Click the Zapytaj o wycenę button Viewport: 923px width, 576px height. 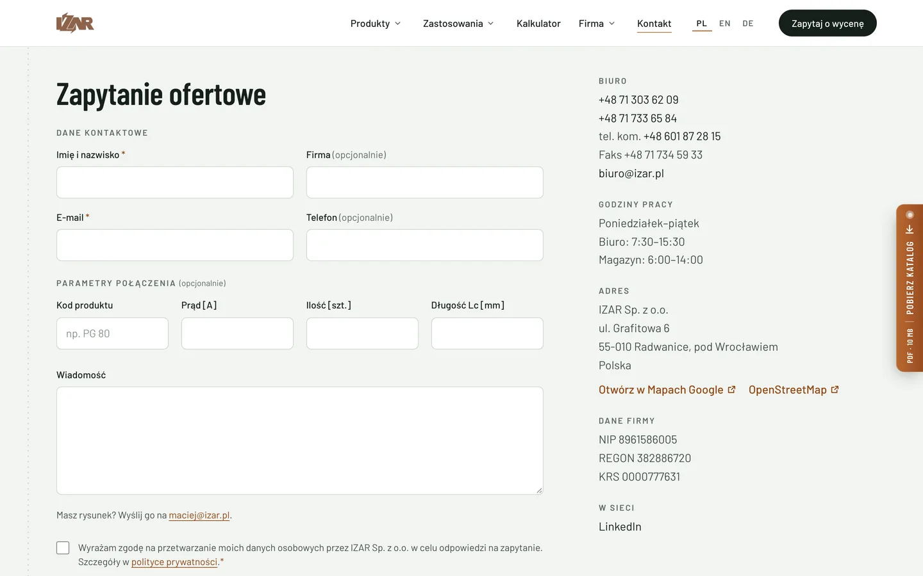coord(827,23)
